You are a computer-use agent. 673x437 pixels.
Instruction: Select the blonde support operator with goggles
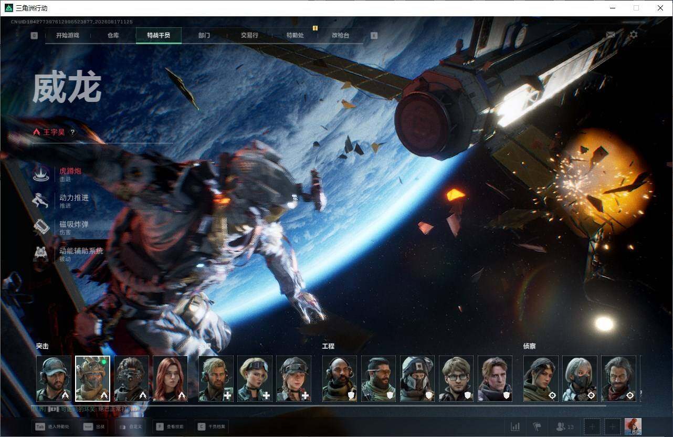point(255,379)
